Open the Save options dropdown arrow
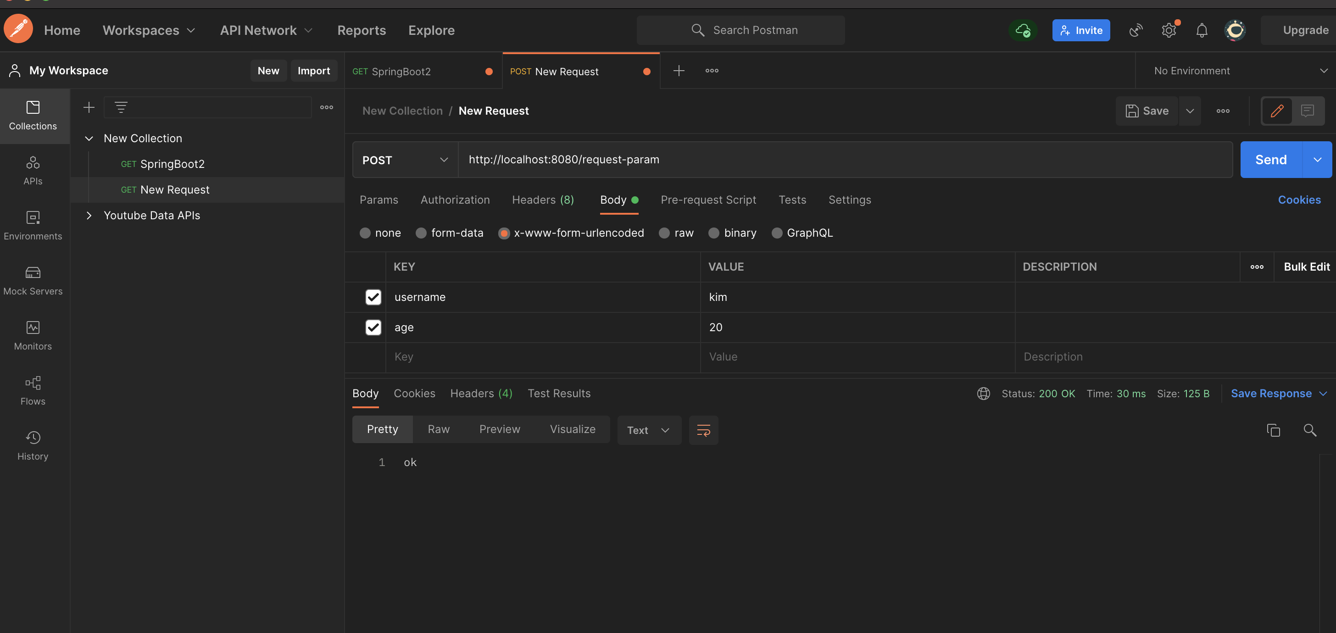 point(1189,111)
